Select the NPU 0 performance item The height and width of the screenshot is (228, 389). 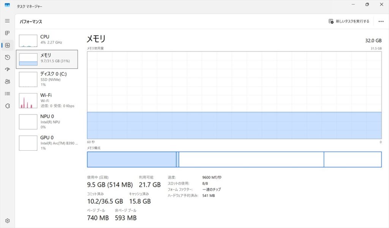(47, 122)
